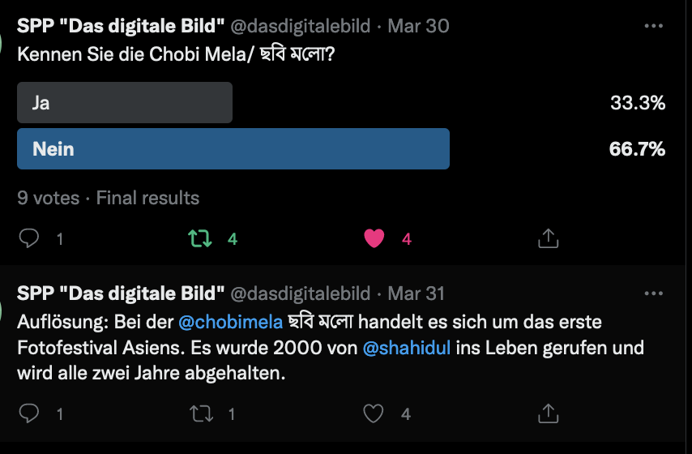The width and height of the screenshot is (692, 454).
Task: Open @dasdigitalebild handle on Auflösung tweet
Action: click(x=301, y=293)
